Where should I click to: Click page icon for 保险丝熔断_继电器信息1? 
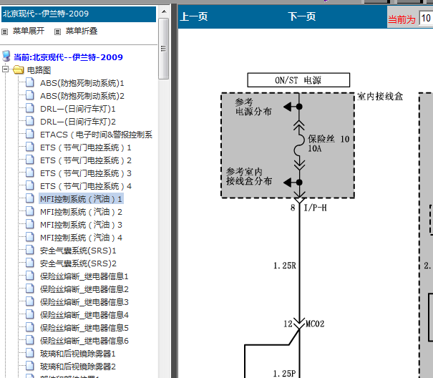pyautogui.click(x=30, y=276)
